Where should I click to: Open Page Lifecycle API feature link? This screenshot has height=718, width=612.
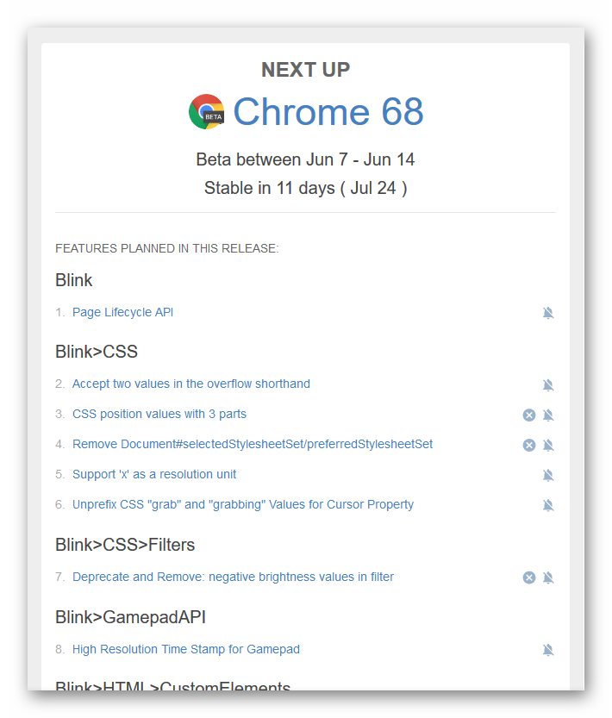[x=122, y=312]
